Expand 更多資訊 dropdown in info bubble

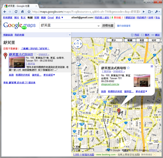(x=141, y=91)
